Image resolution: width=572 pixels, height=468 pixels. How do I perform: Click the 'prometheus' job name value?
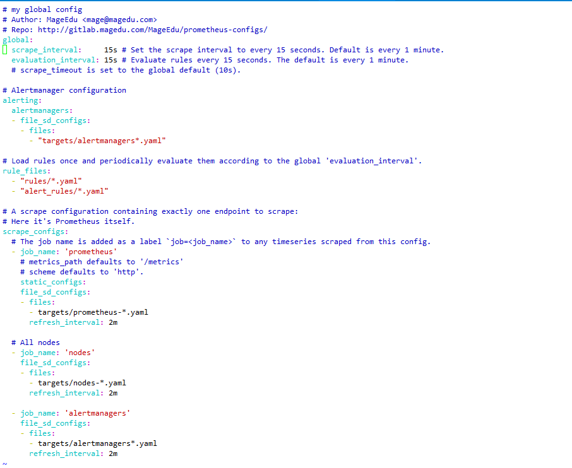click(x=91, y=252)
